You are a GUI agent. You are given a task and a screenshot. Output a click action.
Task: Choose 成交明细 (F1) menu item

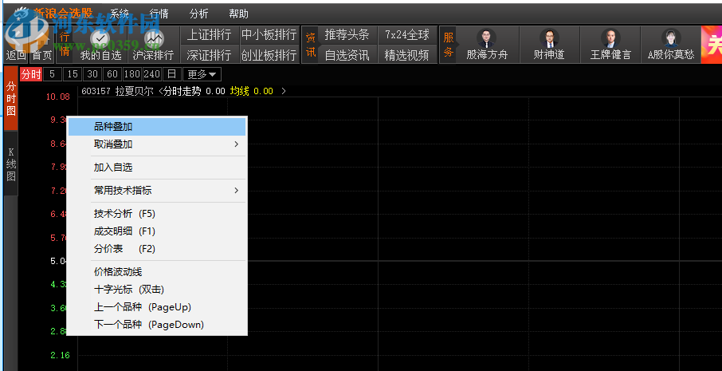pos(157,231)
